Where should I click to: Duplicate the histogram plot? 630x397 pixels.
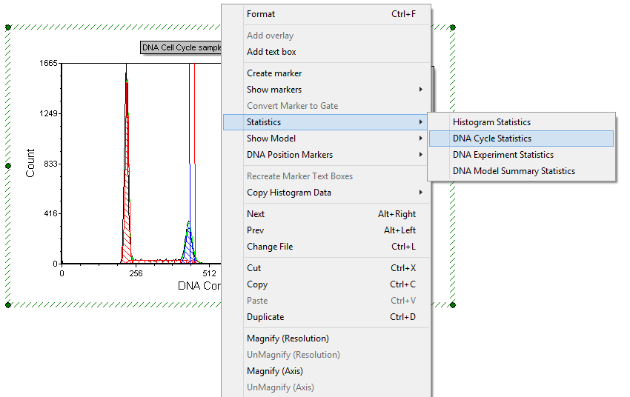tap(265, 317)
